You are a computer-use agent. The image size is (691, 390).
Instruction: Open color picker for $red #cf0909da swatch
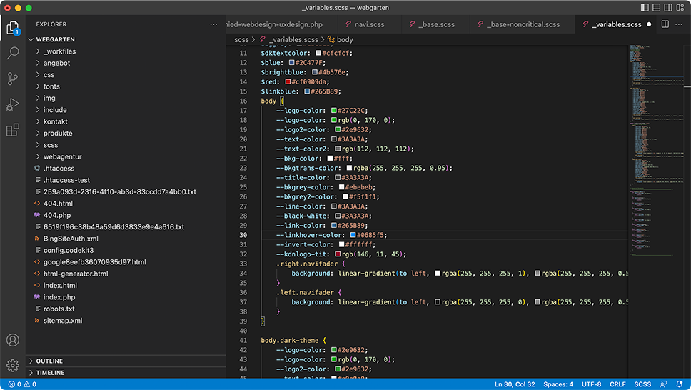pyautogui.click(x=288, y=81)
